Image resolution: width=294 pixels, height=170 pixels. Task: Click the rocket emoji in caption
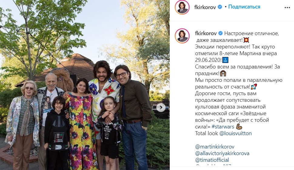tap(254, 87)
